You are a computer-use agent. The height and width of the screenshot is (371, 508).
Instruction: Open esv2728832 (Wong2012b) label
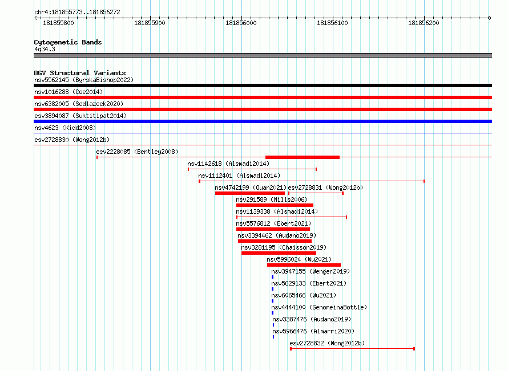point(327,343)
